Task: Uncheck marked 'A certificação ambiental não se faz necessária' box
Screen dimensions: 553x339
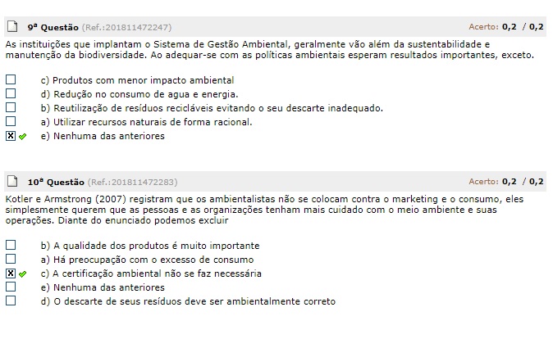Action: [11, 273]
